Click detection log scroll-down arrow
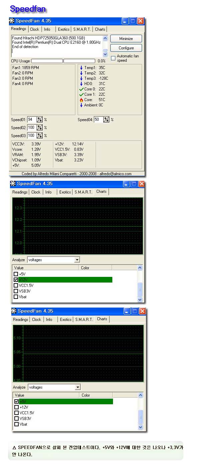This screenshot has height=467, width=200. point(105,54)
